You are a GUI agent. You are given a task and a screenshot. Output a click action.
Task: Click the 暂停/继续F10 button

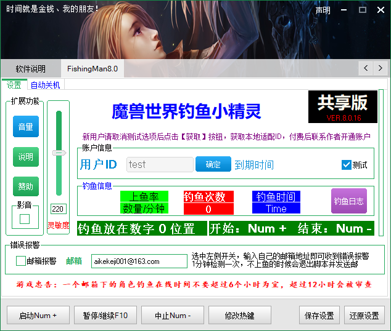[x=105, y=315]
